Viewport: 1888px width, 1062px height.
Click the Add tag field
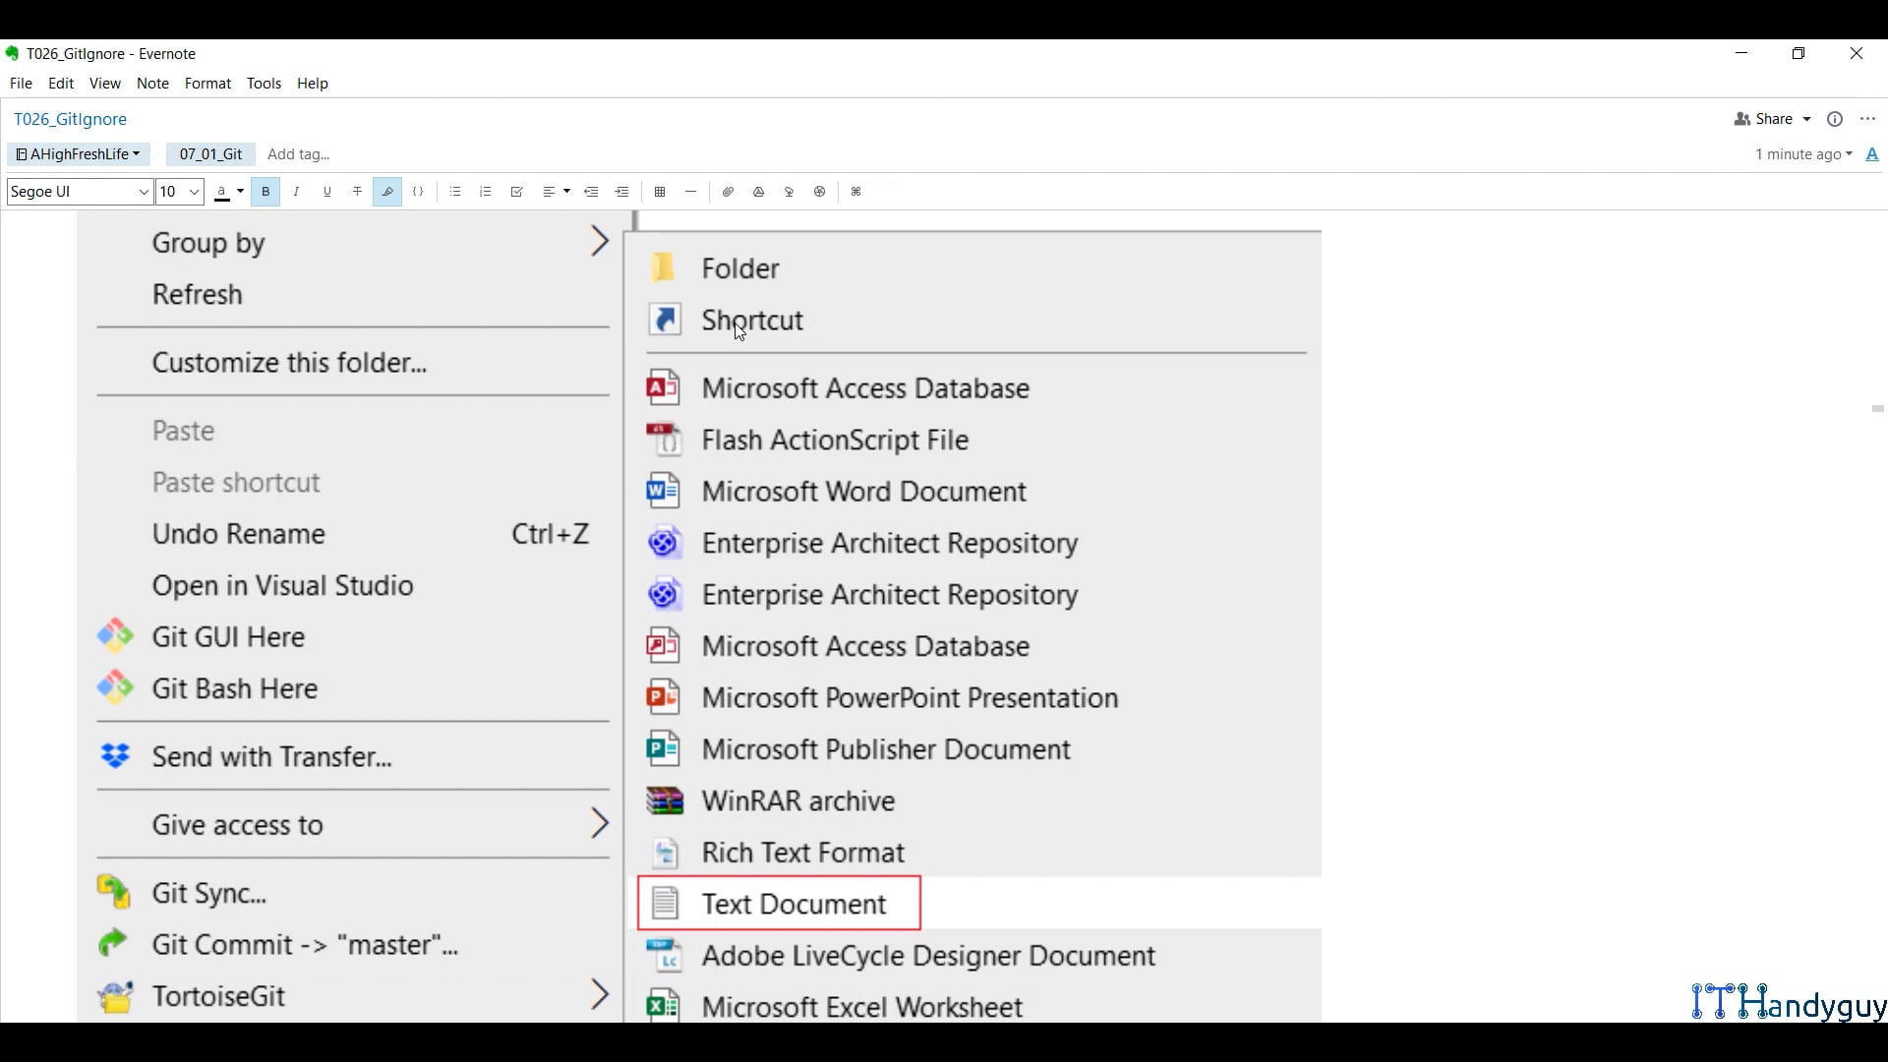299,154
